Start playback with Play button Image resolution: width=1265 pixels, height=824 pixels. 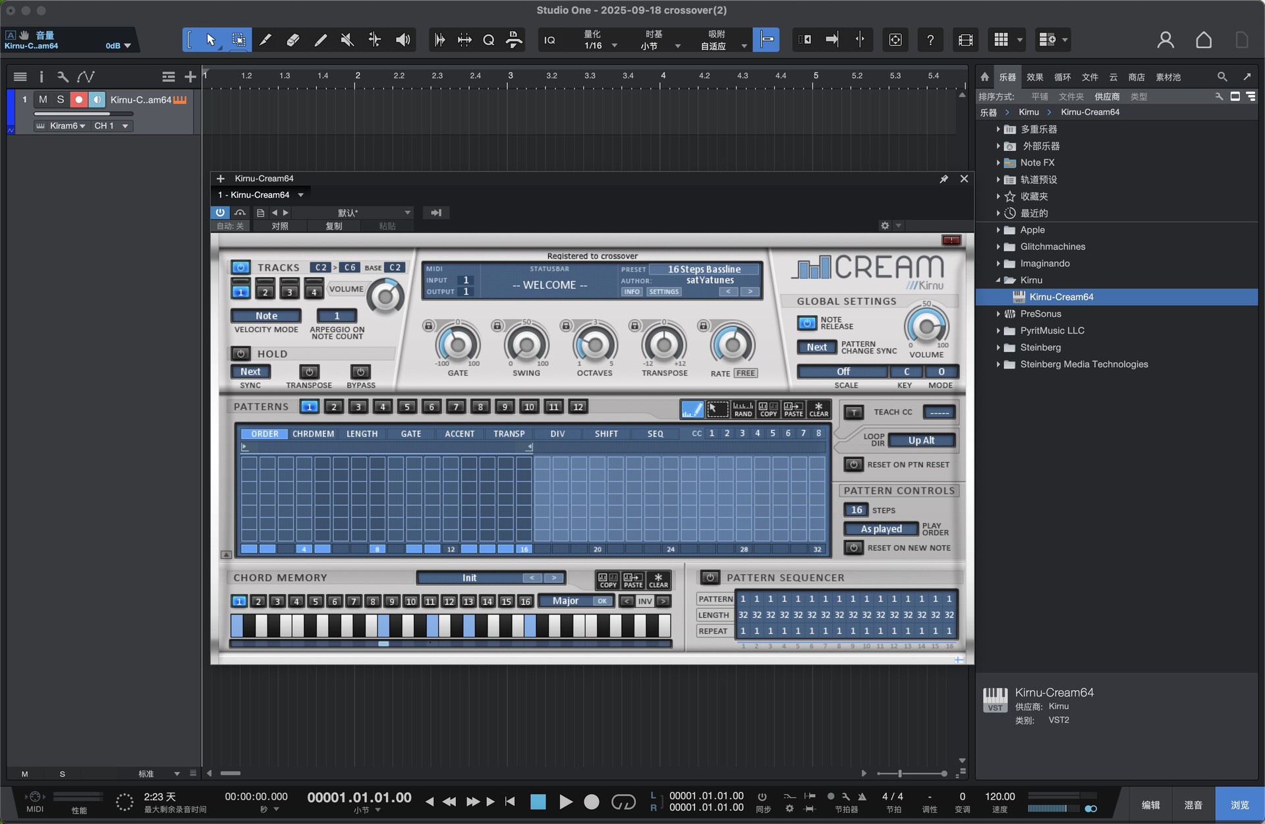tap(566, 802)
